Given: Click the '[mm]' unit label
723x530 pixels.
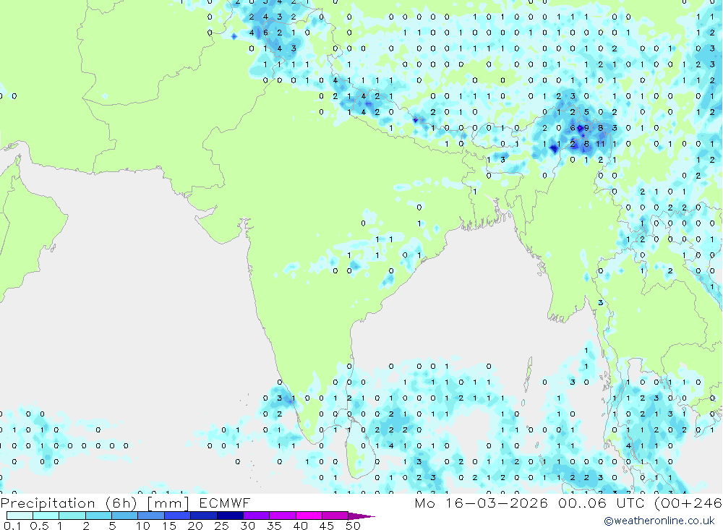Looking at the screenshot, I should (x=168, y=503).
